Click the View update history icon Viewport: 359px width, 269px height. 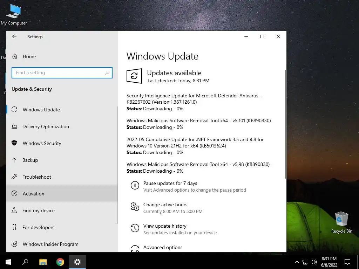tap(135, 228)
